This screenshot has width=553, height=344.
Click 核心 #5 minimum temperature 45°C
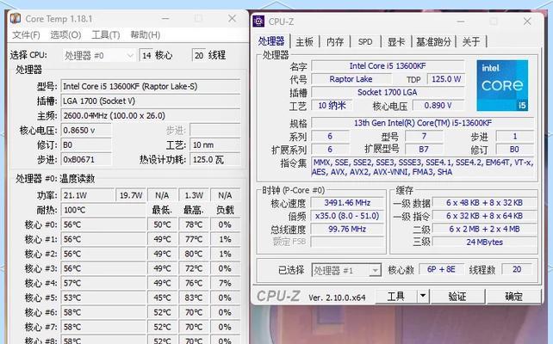coord(162,298)
